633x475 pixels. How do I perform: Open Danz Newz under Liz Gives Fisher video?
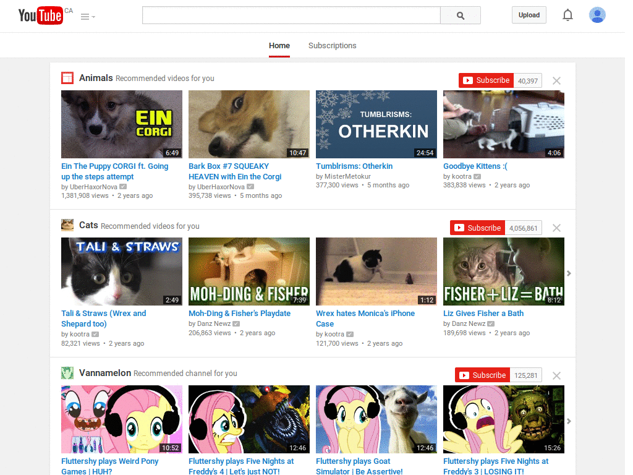pos(469,323)
